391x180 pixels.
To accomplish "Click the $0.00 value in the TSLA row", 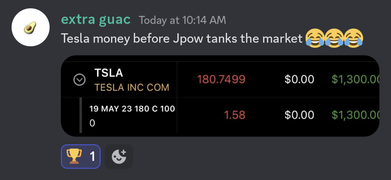I will click(299, 80).
